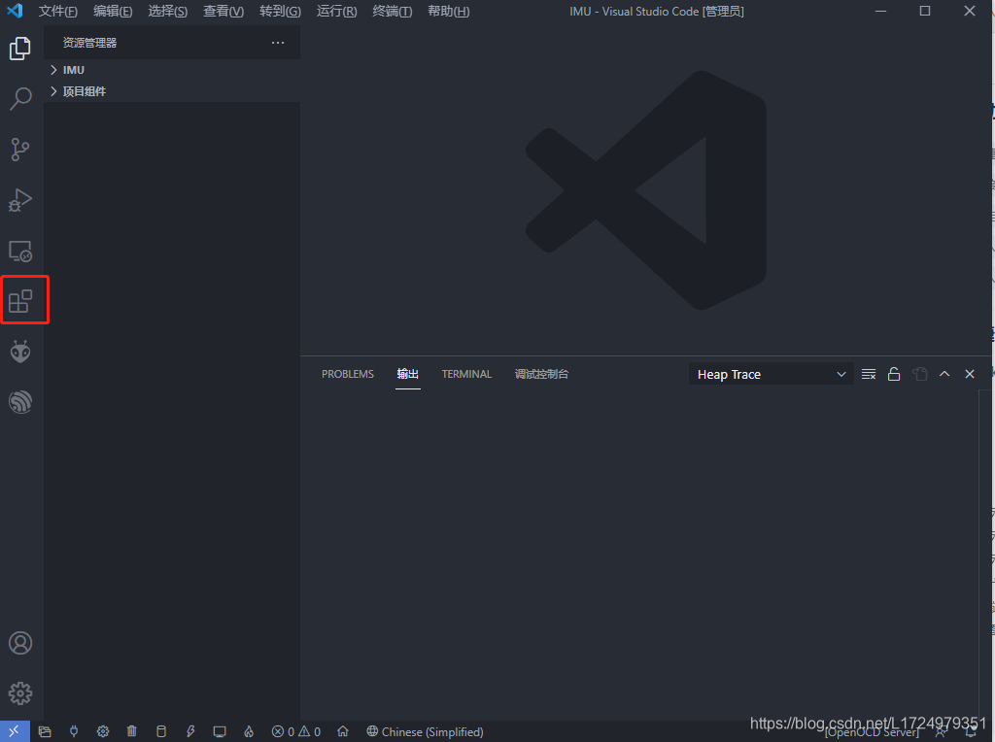This screenshot has width=995, height=742.
Task: Click the full clean trash icon
Action: [x=131, y=731]
